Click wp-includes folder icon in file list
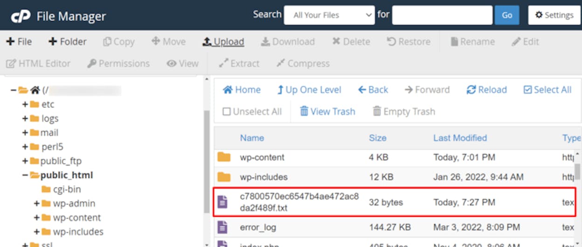Screen dimensions: 582x247 (x=224, y=177)
